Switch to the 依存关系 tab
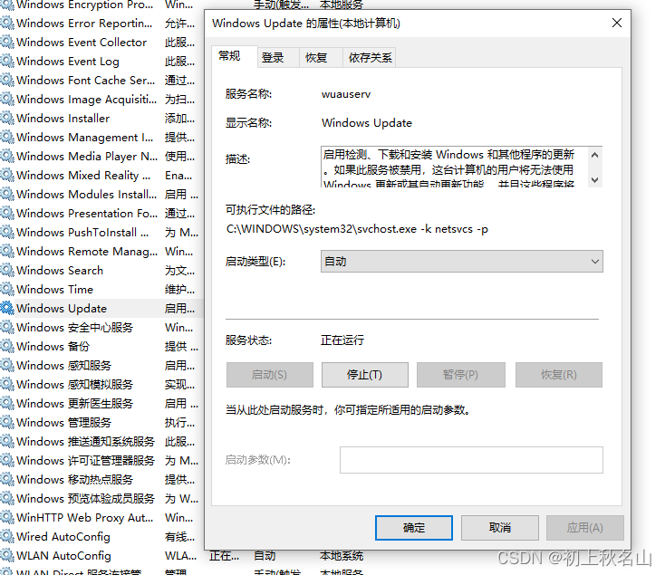The height and width of the screenshot is (575, 665). tap(370, 58)
